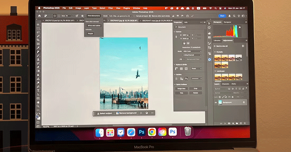Click the search magnifier in Photoshop's top bar
This screenshot has height=152, width=291.
234,16
